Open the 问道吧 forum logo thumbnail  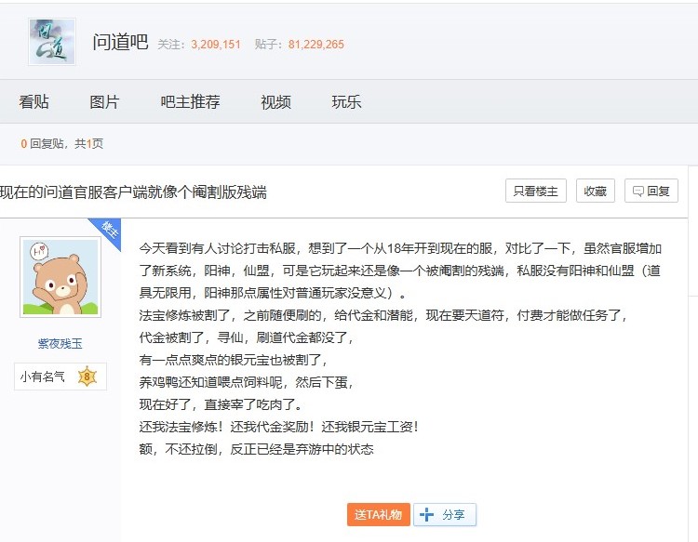click(x=52, y=42)
